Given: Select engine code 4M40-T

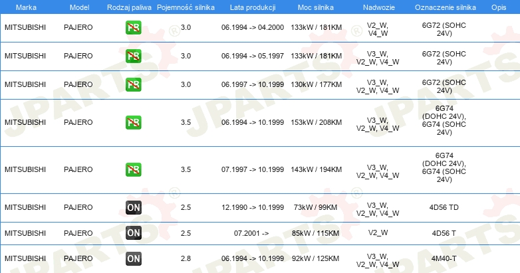Looking at the screenshot, I should (444, 258).
